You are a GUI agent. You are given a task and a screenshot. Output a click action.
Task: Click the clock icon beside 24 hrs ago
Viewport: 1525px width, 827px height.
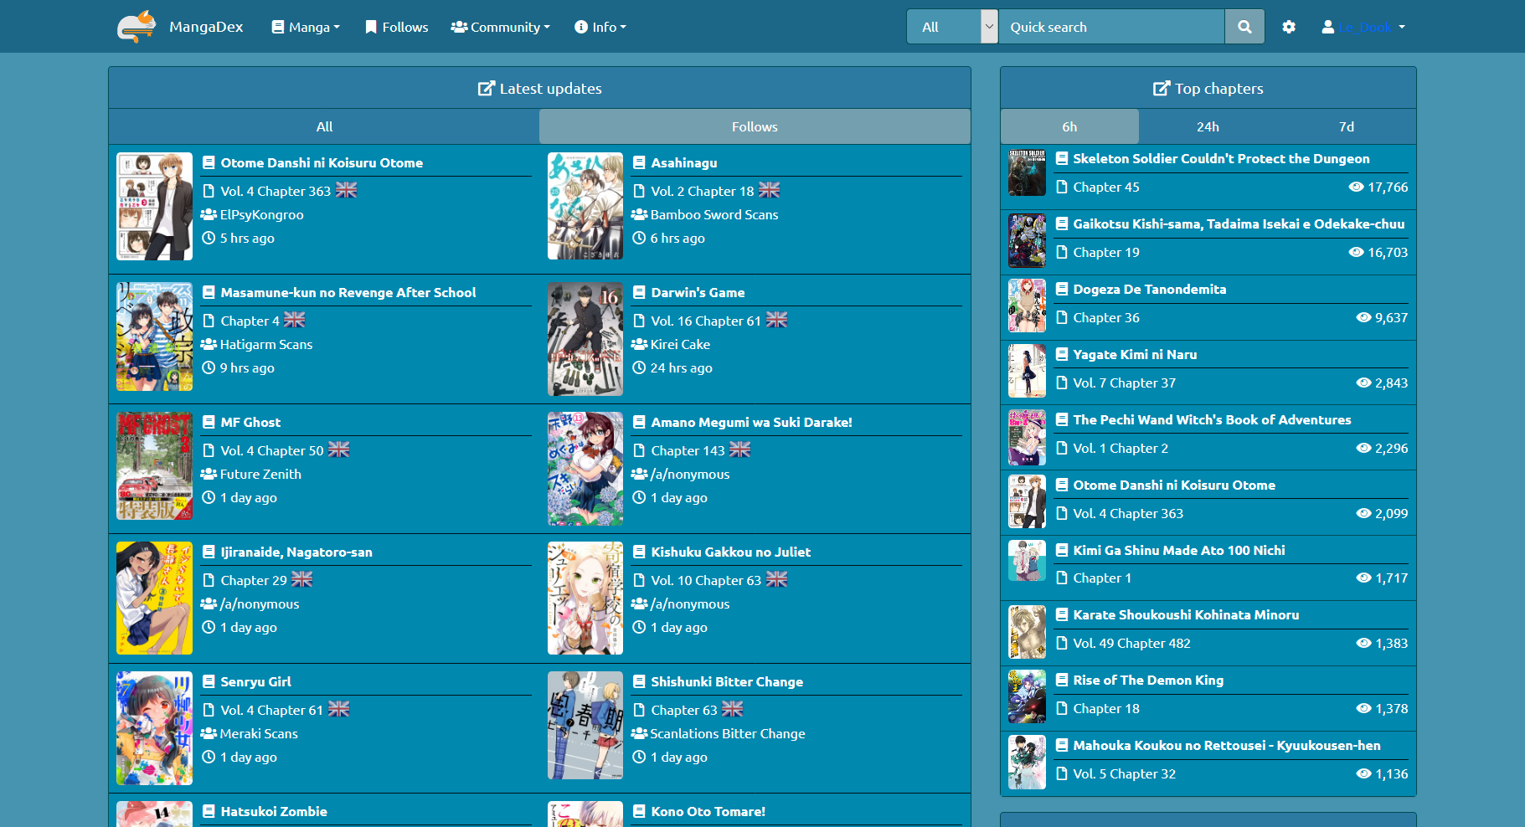click(639, 368)
